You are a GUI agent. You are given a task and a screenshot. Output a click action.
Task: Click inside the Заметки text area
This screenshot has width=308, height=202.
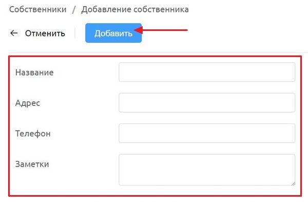coord(207,170)
